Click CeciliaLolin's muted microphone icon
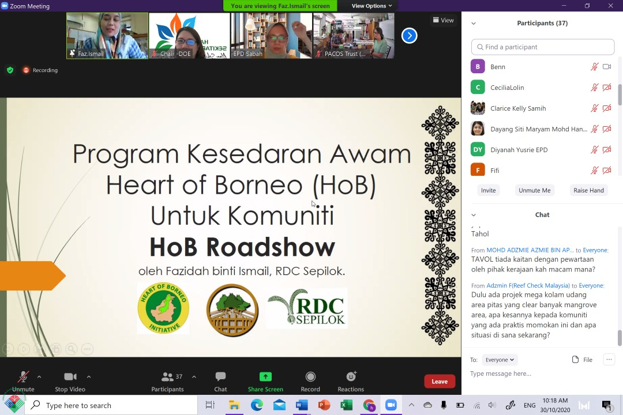The height and width of the screenshot is (415, 623). coord(594,88)
